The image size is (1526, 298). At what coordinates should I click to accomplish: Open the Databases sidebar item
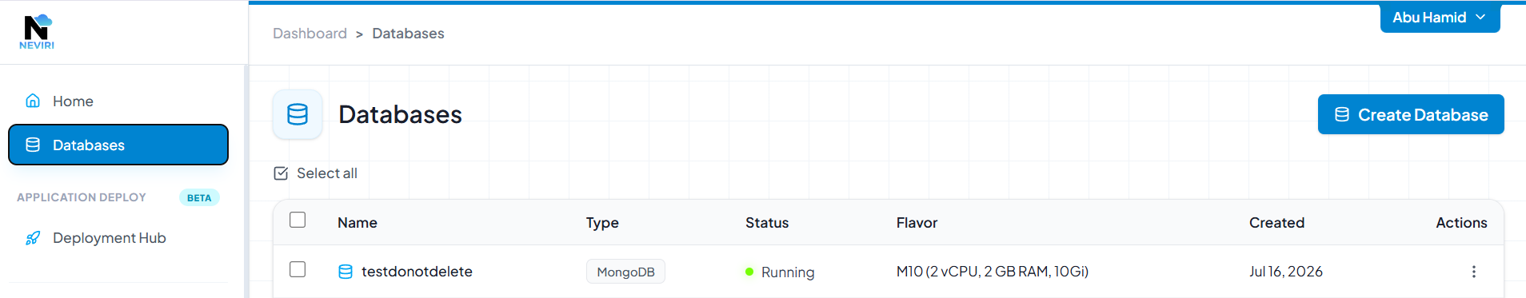(118, 145)
